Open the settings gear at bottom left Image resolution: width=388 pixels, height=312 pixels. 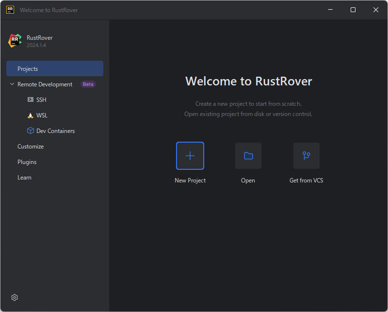14,297
